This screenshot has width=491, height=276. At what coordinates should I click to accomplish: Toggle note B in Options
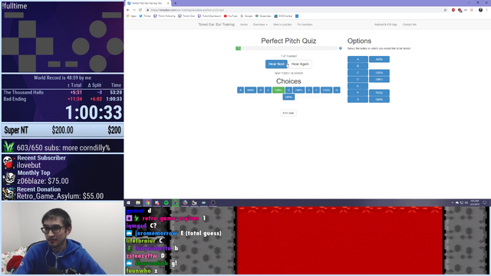pyautogui.click(x=358, y=66)
